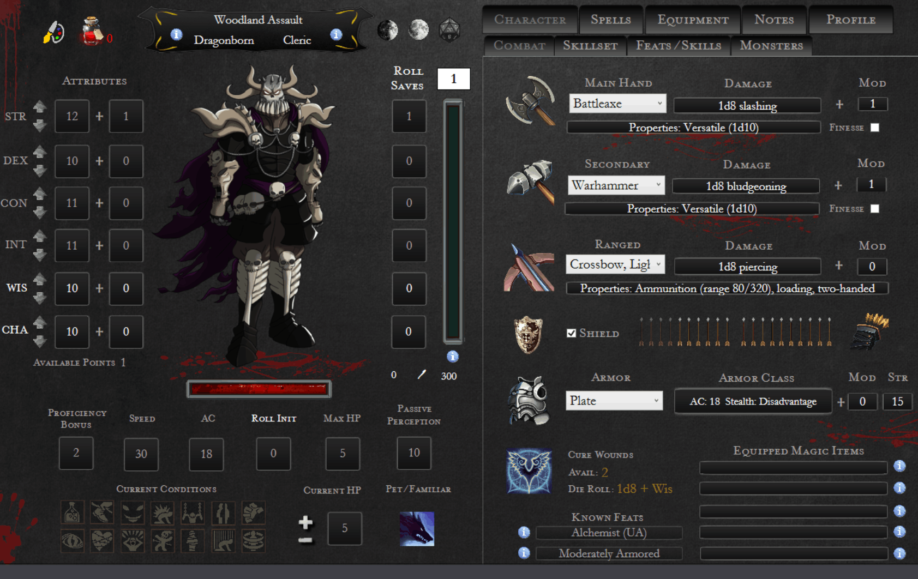The height and width of the screenshot is (579, 918).
Task: Click the d20 dice icon
Action: [x=449, y=29]
